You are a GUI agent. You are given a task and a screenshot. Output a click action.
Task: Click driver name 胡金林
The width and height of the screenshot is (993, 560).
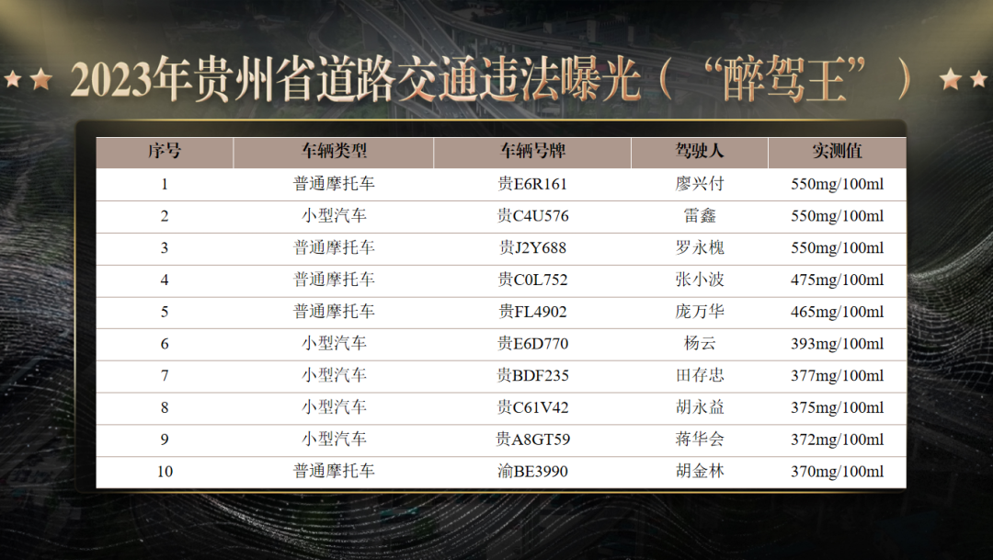700,472
